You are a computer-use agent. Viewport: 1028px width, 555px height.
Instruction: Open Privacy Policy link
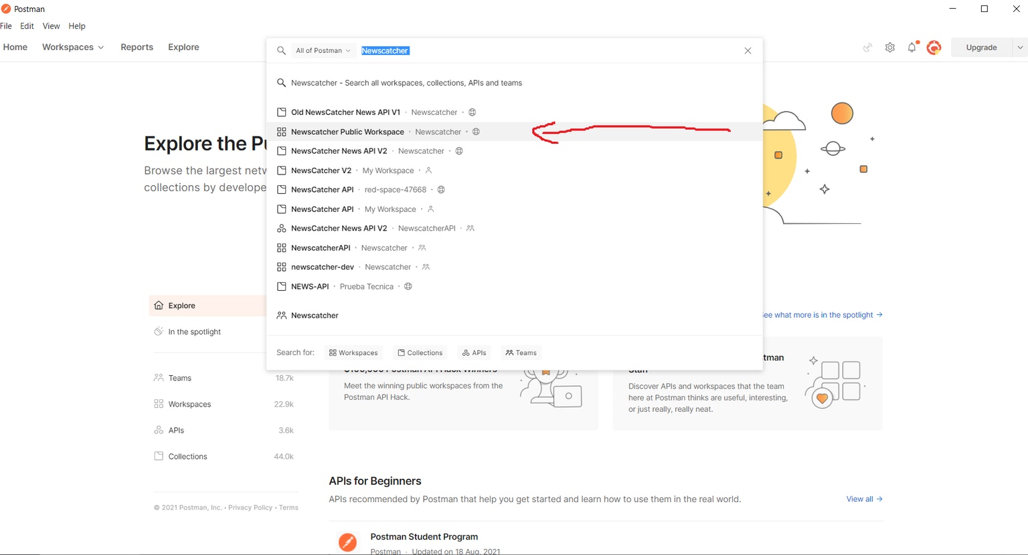[250, 508]
